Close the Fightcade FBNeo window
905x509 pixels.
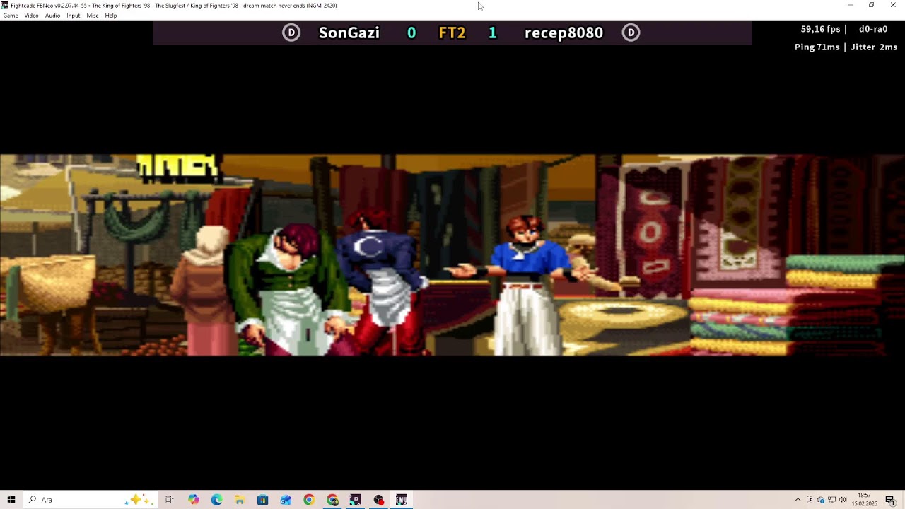click(893, 5)
